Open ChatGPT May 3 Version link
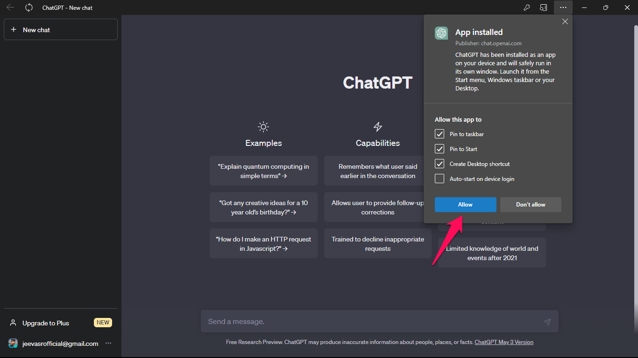638x358 pixels. pyautogui.click(x=504, y=342)
